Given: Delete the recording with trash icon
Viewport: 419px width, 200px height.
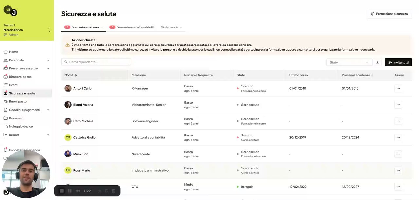Looking at the screenshot, I should pyautogui.click(x=114, y=191).
